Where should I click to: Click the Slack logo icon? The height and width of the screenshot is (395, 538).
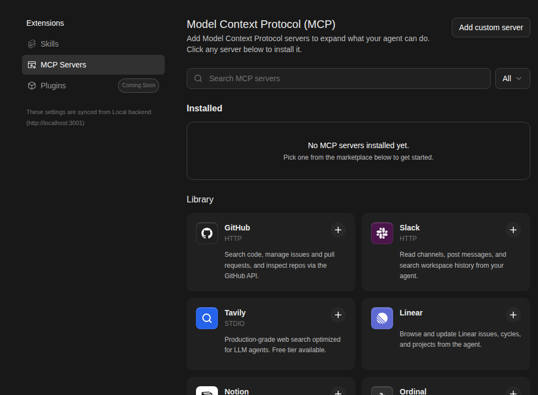pos(382,233)
